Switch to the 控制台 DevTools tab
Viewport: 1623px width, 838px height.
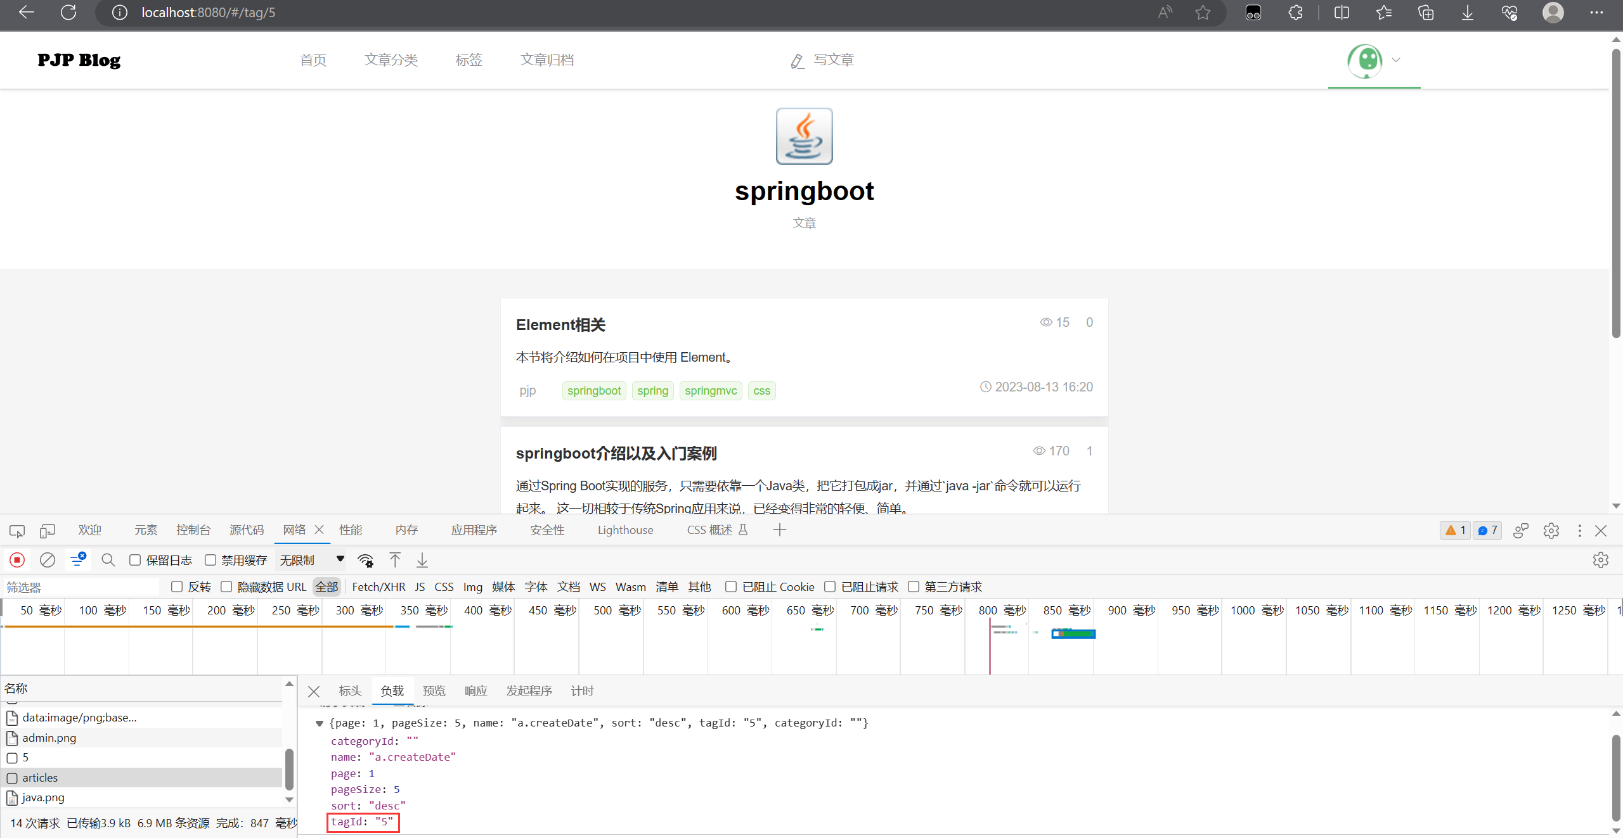coord(193,530)
